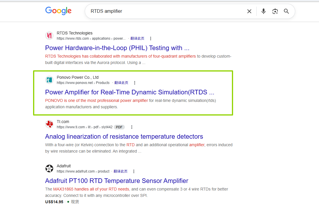Viewport: 319px width, 207px height.
Task: Click the TI.com favicon
Action: (x=49, y=124)
